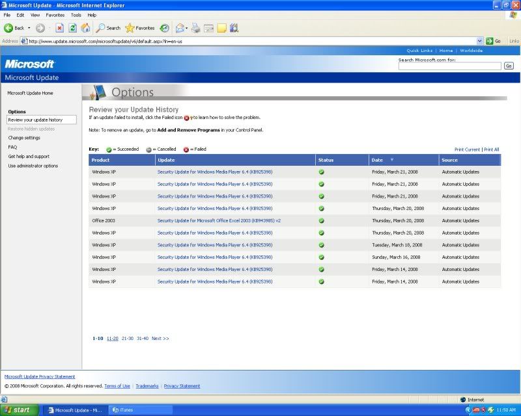Open the Mail button dropdown arrow
Screen dimensions: 521x416
(x=186, y=28)
